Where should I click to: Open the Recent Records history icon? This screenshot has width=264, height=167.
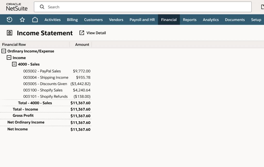[x=10, y=20]
